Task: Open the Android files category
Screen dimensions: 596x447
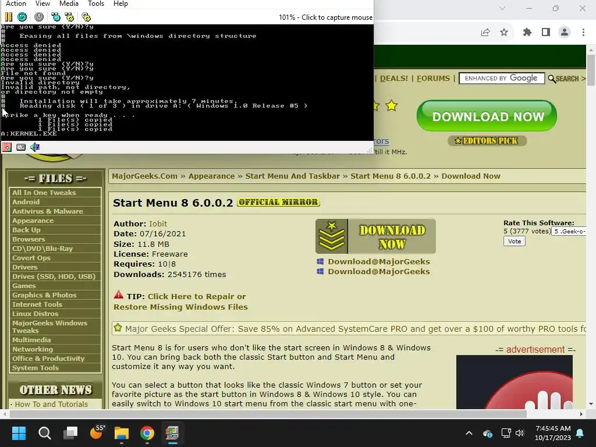Action: coord(26,202)
